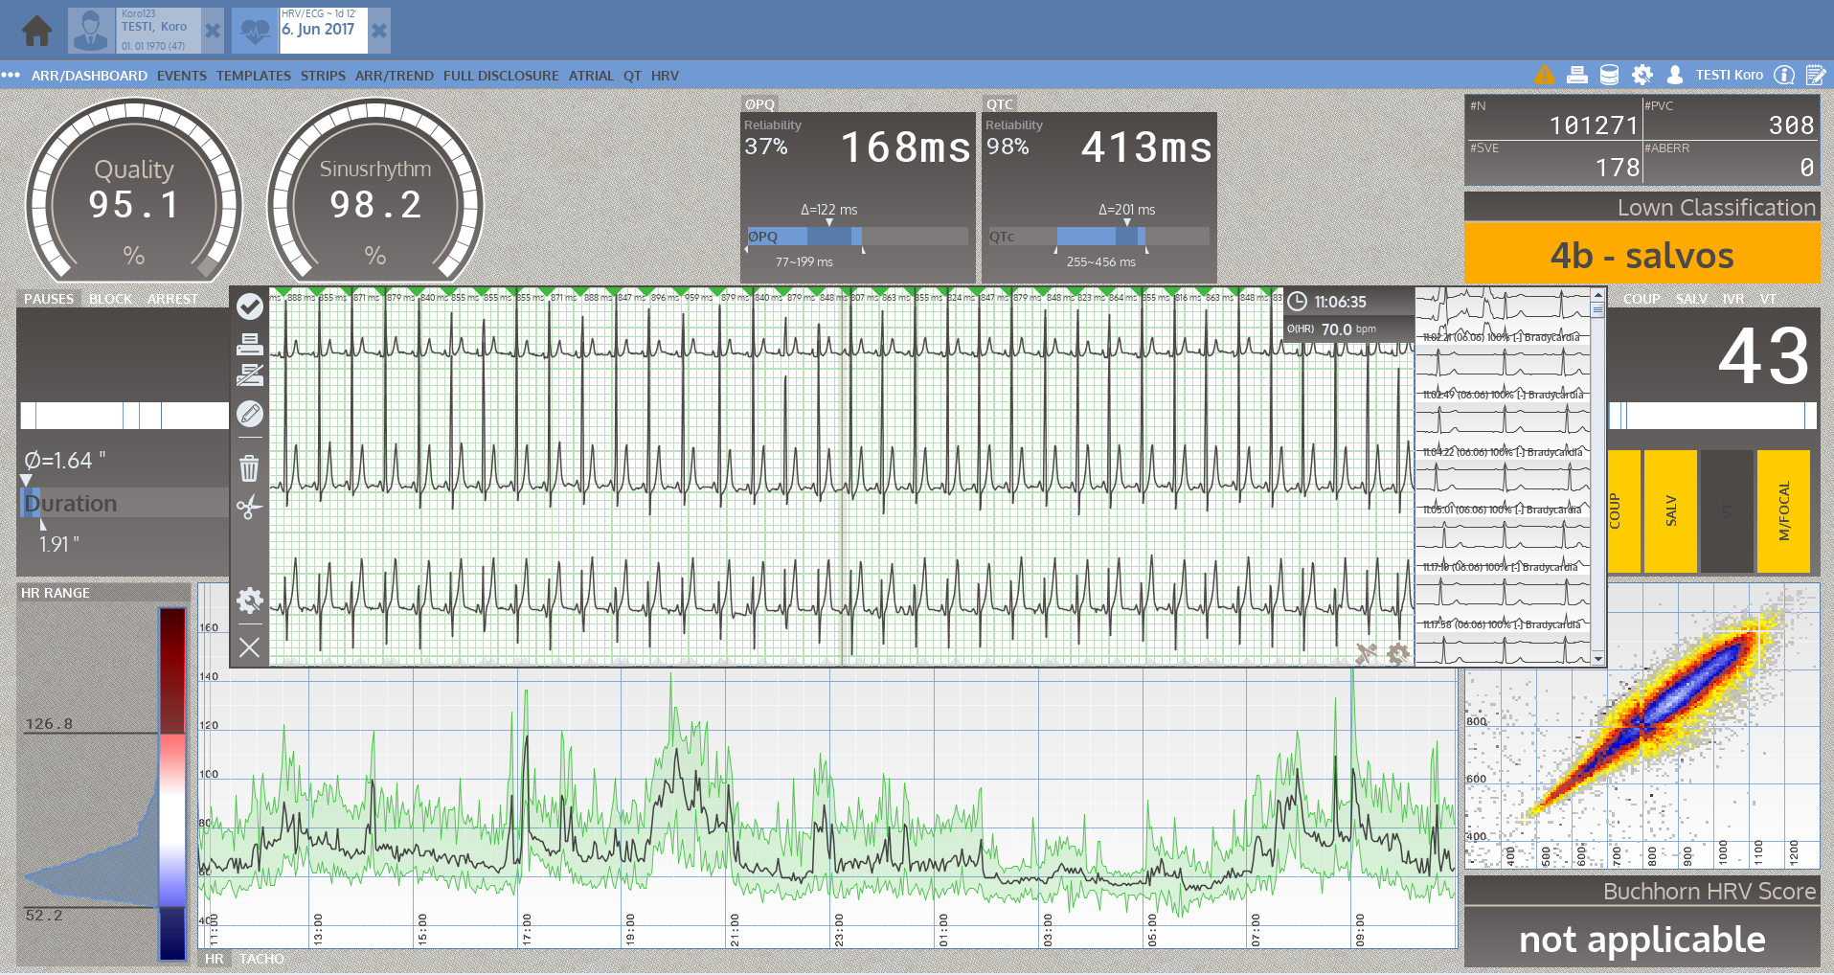Screen dimensions: 1834x975
Task: Close the 6. Jun 2017 recording tab
Action: tap(379, 31)
